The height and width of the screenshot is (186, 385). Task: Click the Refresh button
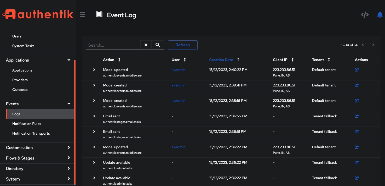[x=182, y=45]
